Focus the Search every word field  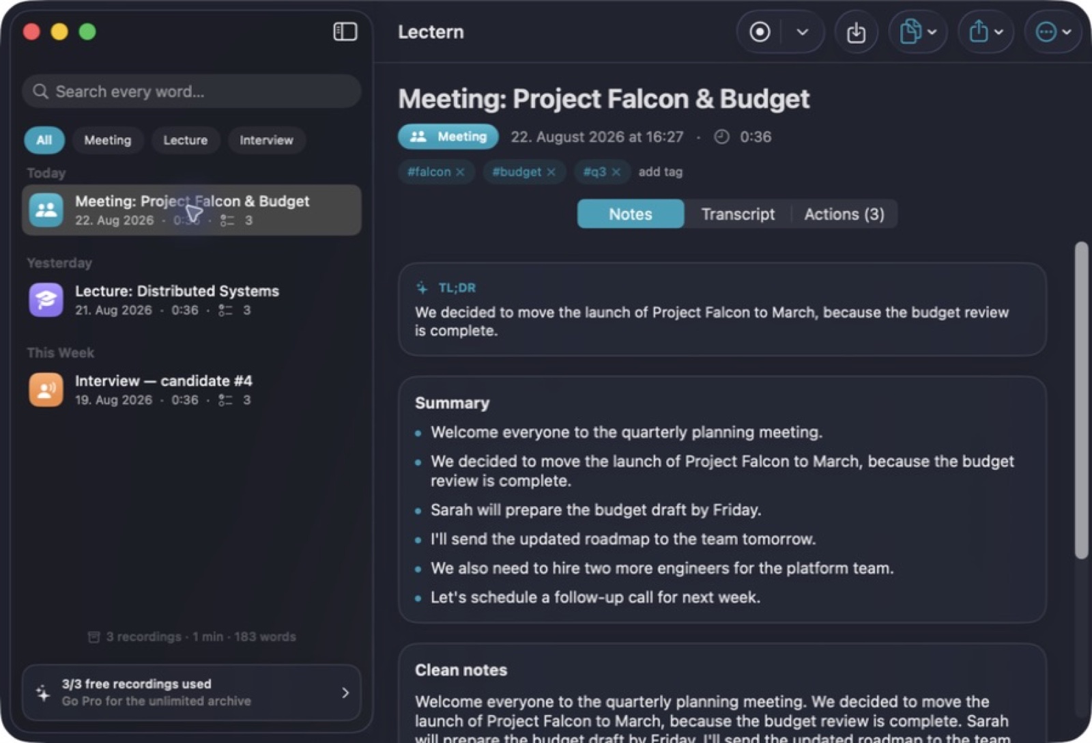pos(192,92)
